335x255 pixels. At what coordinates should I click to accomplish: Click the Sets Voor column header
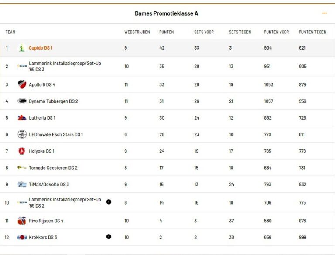point(204,32)
